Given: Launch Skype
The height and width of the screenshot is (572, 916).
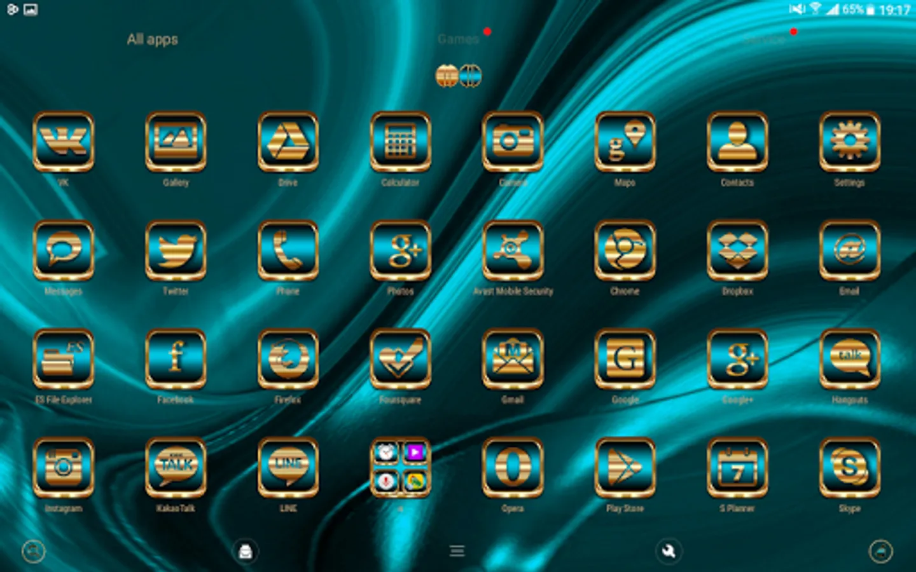Looking at the screenshot, I should pos(850,468).
